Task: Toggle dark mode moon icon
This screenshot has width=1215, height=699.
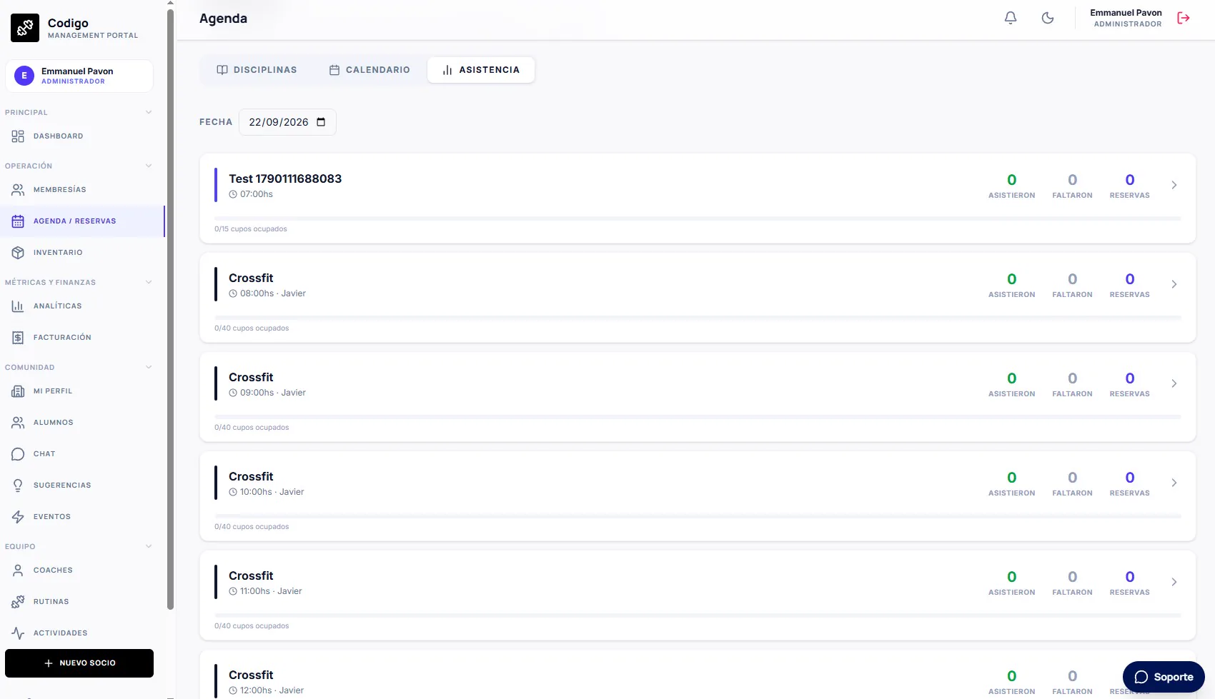Action: point(1048,18)
